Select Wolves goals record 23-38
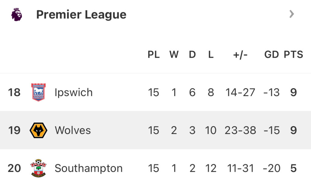311x193 pixels. tap(241, 130)
